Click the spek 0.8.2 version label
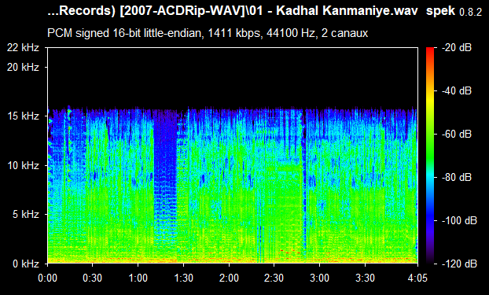The height and width of the screenshot is (295, 489). (x=454, y=12)
